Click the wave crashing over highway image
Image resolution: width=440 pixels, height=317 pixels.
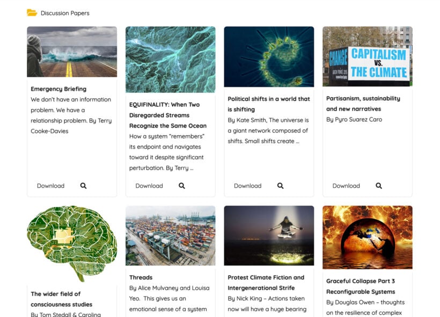pyautogui.click(x=71, y=51)
